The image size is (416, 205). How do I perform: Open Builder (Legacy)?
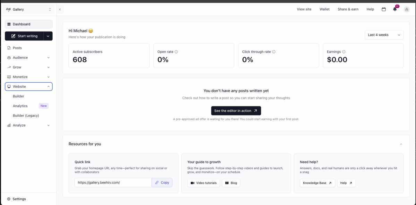pyautogui.click(x=26, y=115)
